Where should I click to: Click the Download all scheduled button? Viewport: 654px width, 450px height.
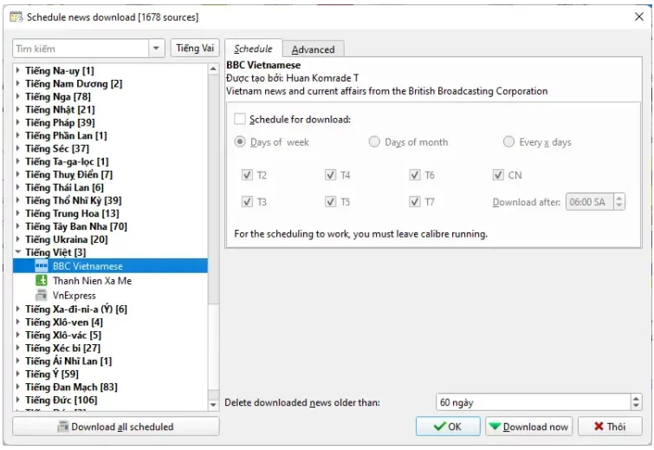pos(116,427)
